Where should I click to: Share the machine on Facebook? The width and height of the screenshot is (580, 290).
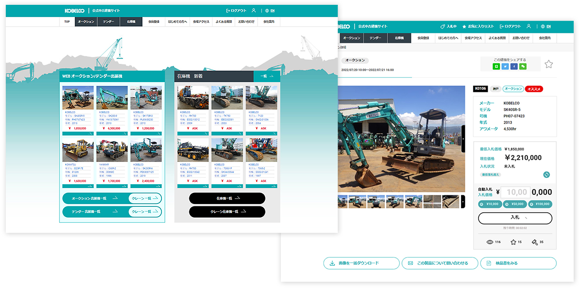pyautogui.click(x=514, y=66)
